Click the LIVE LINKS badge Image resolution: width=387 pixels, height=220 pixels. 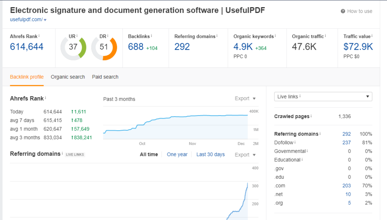pos(75,154)
